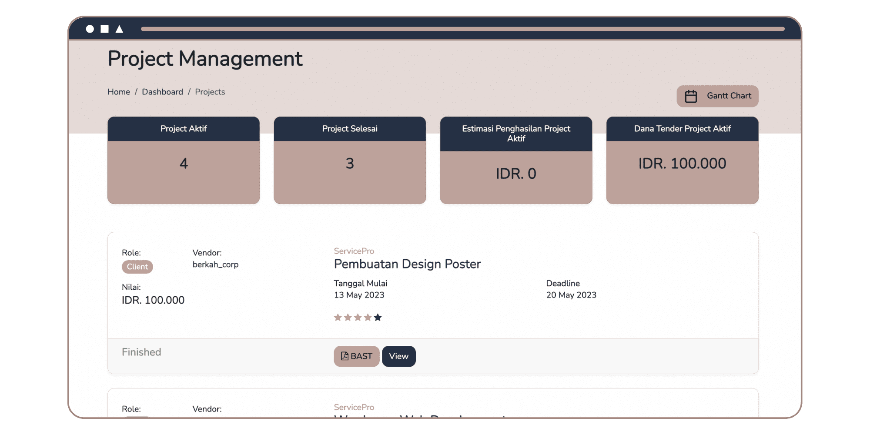Viewport: 870px width, 435px height.
Task: Select the fourth rating star
Action: pos(368,318)
